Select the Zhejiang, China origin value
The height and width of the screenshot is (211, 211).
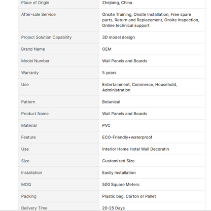pyautogui.click(x=117, y=3)
